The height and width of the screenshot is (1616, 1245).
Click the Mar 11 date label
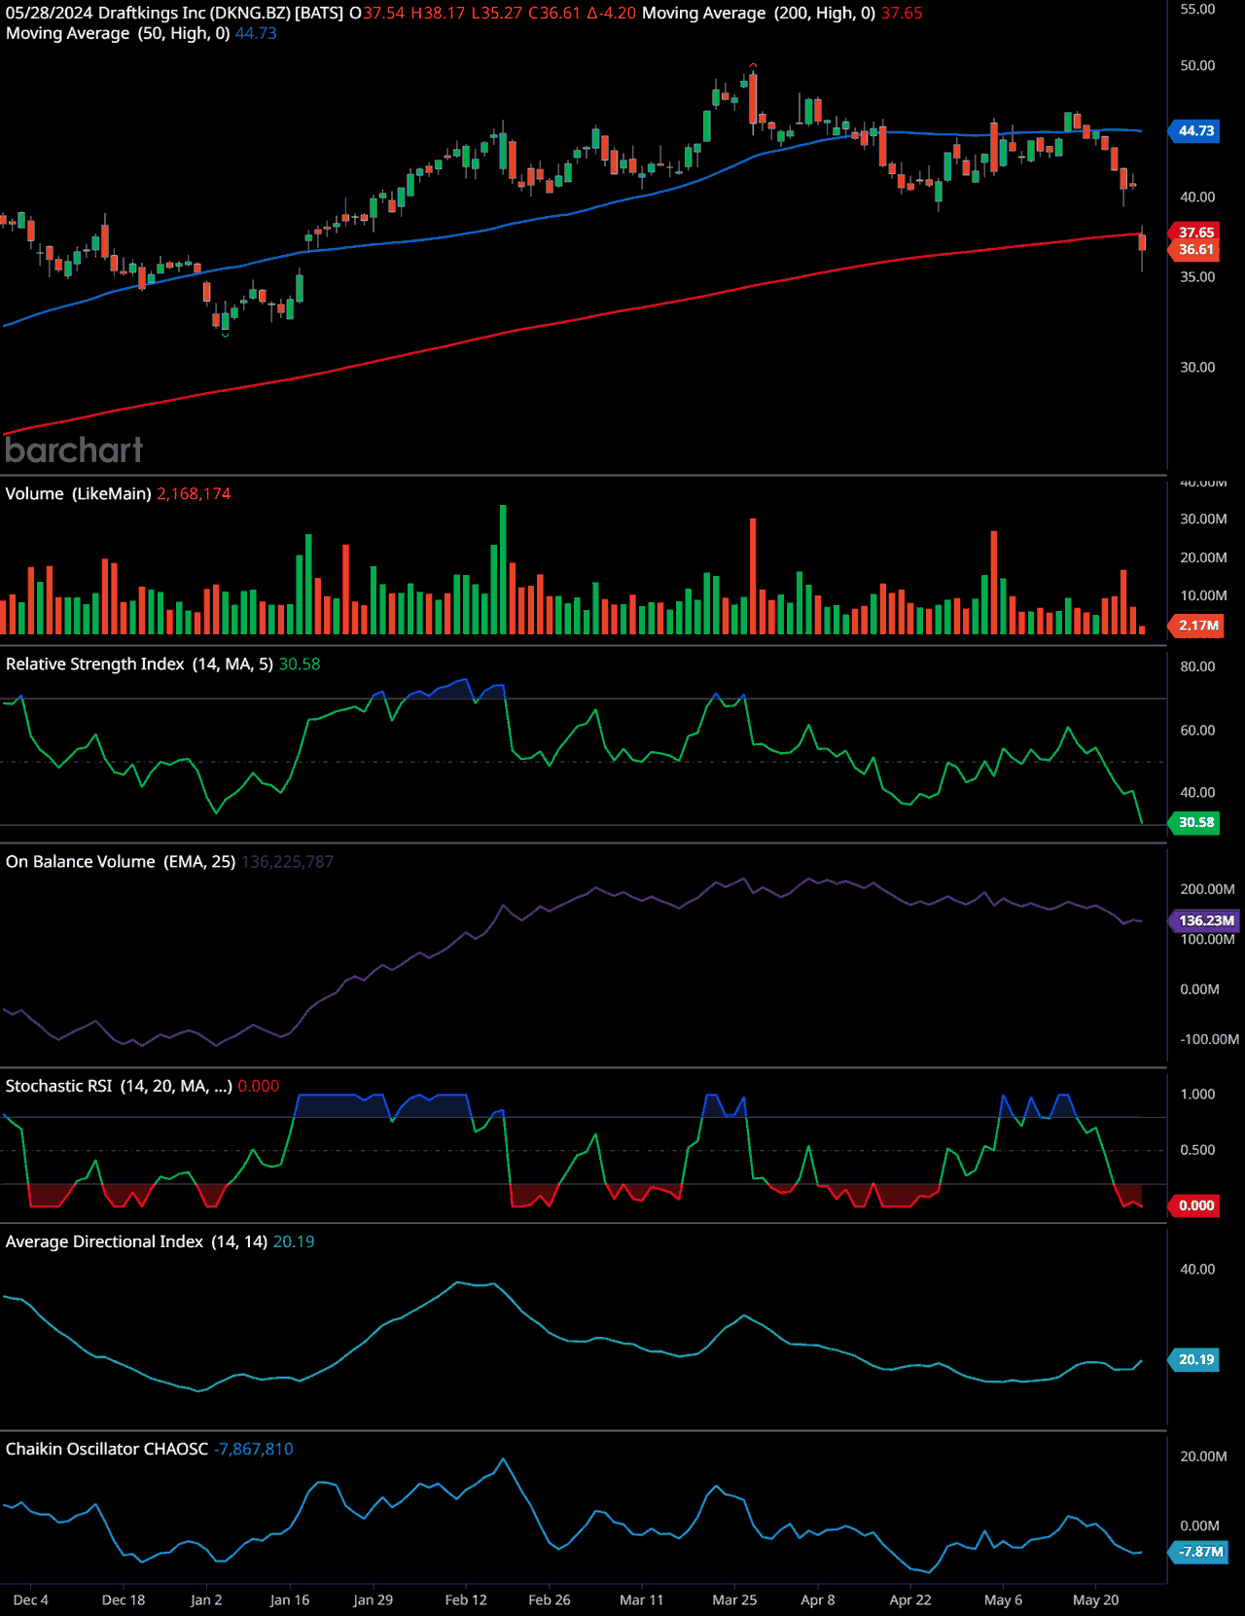[642, 1600]
